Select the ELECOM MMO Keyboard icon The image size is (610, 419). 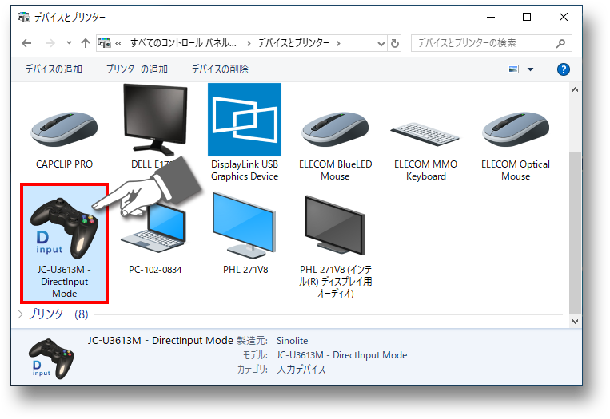(x=425, y=133)
